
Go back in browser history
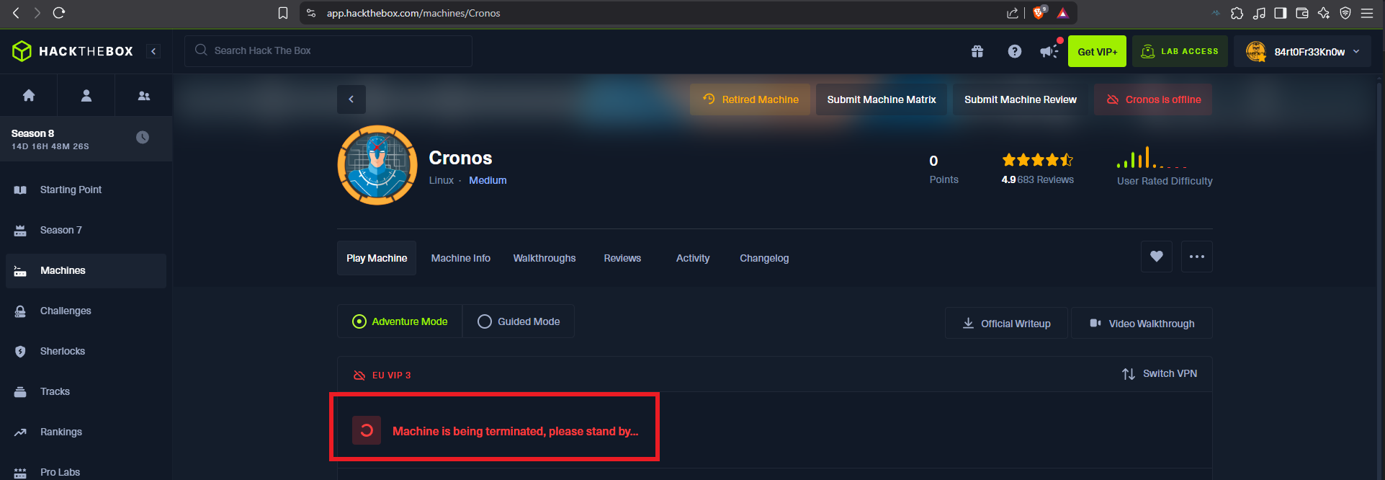point(16,13)
